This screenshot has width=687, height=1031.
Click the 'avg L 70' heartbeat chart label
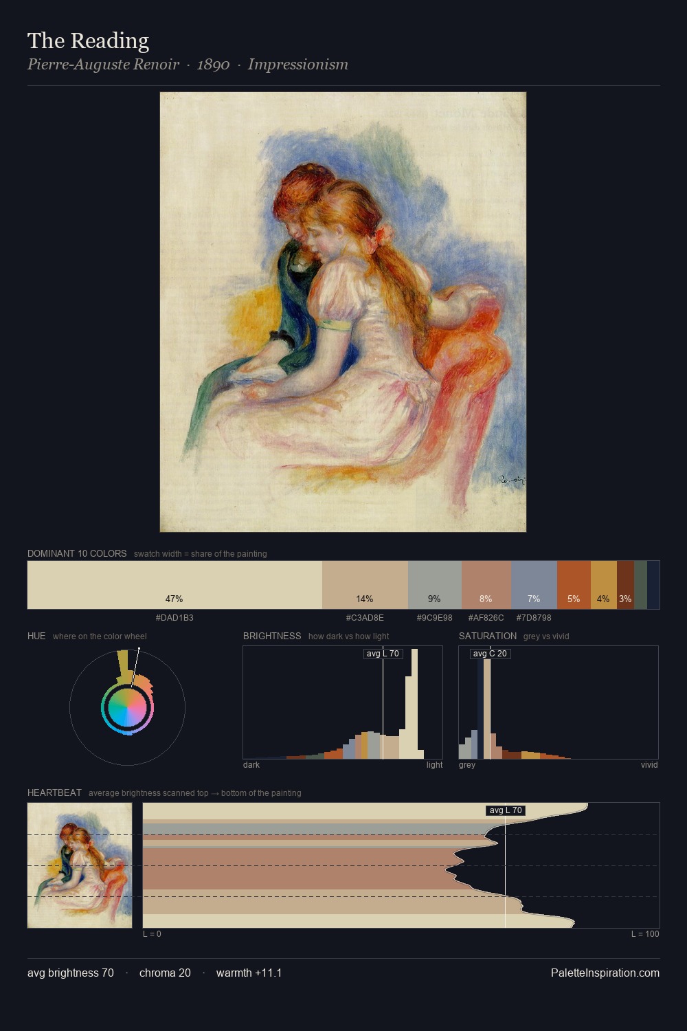506,810
